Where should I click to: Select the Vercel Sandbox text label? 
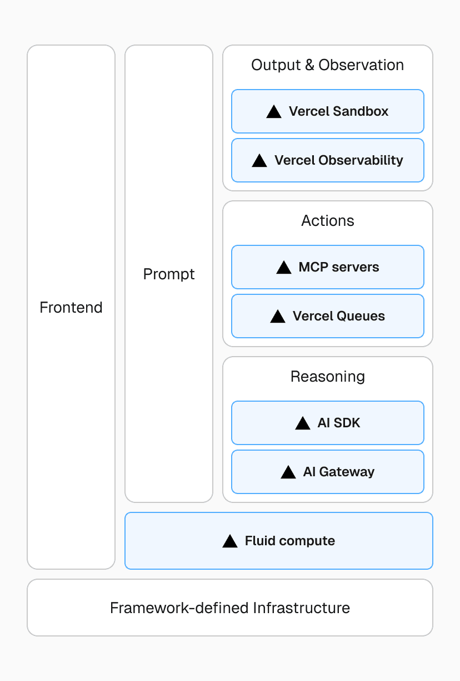[x=338, y=111]
